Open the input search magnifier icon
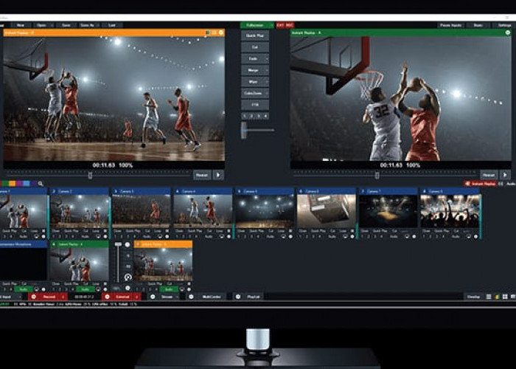This screenshot has width=516, height=369. (41, 184)
